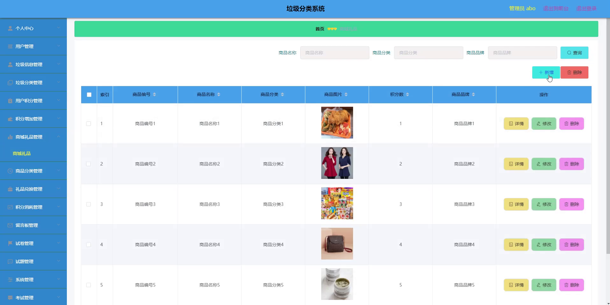Expand the 个人中心 chevron
Viewport: 610px width, 305px height.
pos(59,28)
